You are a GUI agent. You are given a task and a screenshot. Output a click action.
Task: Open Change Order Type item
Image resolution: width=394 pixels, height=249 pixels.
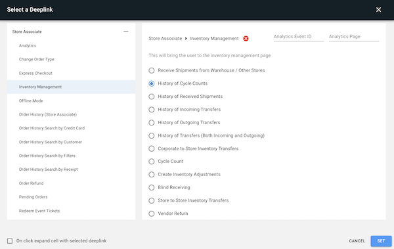click(x=71, y=59)
